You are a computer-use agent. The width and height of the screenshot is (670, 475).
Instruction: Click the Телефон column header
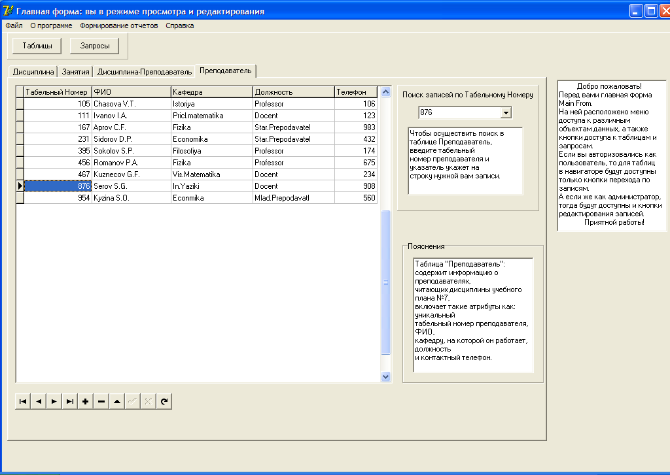(356, 91)
